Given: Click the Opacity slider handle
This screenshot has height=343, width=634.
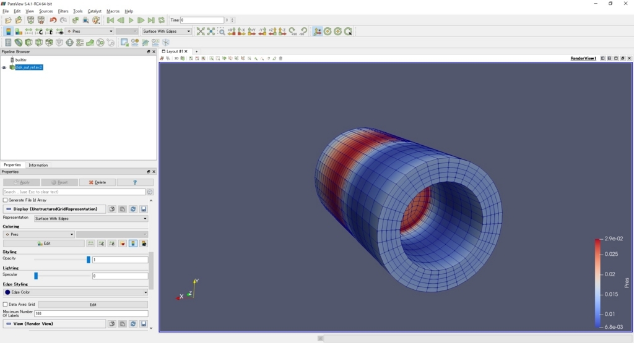Looking at the screenshot, I should pyautogui.click(x=89, y=260).
